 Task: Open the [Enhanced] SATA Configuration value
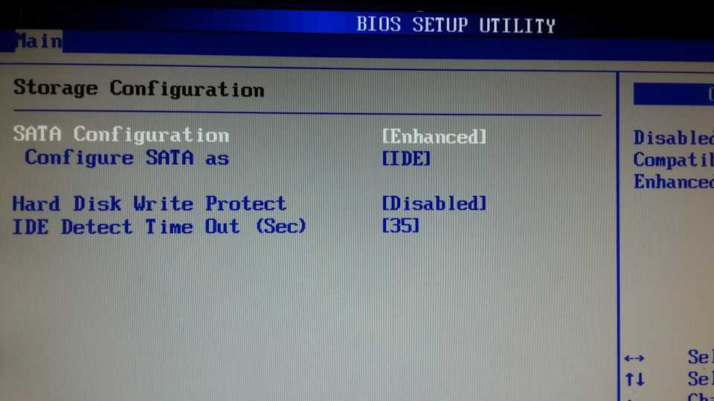(x=434, y=137)
